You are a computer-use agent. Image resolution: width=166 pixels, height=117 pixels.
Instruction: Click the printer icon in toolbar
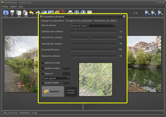click(x=70, y=13)
